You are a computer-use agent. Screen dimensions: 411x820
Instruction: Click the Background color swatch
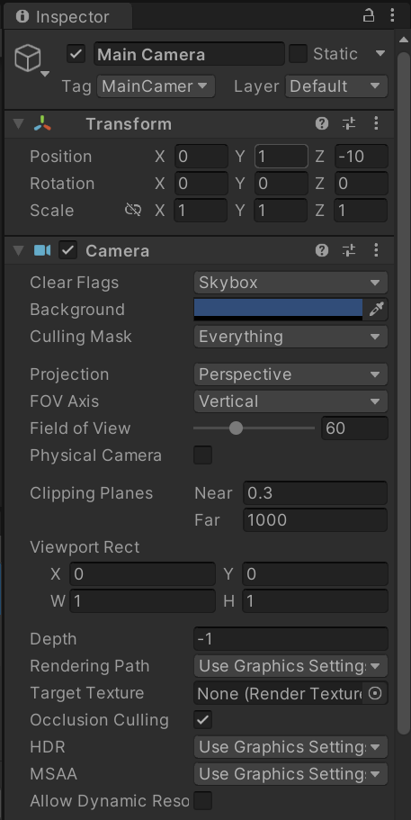pos(278,310)
